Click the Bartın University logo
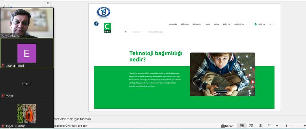Viewport: 306px width, 129px height. 103,12
